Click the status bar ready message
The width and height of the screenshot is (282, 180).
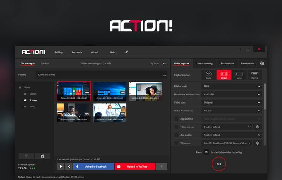coord(51,177)
